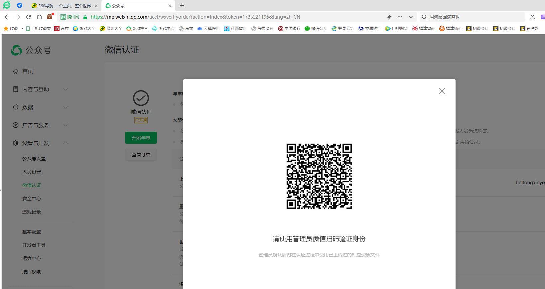Open 360搜索 bookmark
The width and height of the screenshot is (545, 289).
(137, 29)
